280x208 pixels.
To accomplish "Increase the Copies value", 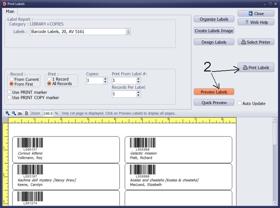I will (x=105, y=79).
